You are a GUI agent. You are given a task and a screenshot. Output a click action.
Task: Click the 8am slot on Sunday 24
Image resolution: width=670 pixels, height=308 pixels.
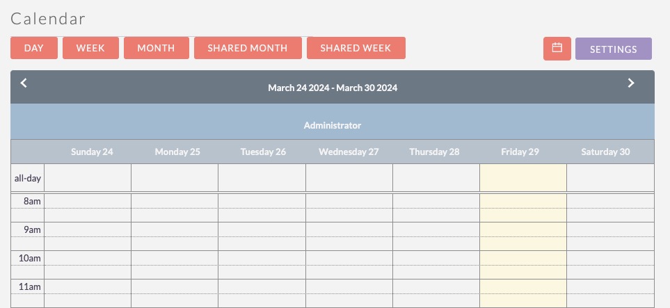[x=88, y=201]
